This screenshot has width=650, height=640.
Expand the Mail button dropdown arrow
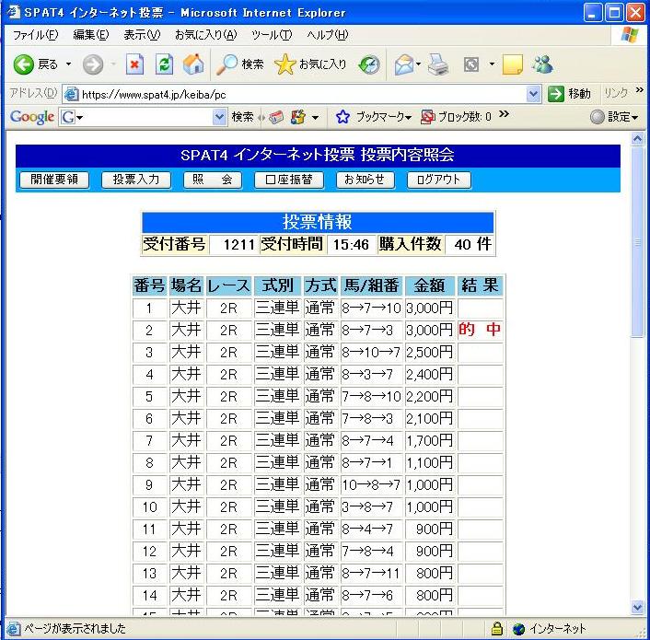418,64
